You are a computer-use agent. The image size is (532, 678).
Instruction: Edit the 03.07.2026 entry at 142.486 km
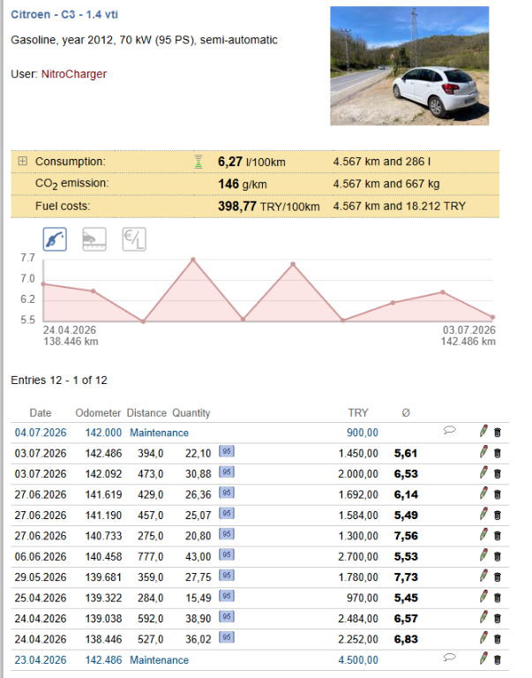tap(483, 452)
